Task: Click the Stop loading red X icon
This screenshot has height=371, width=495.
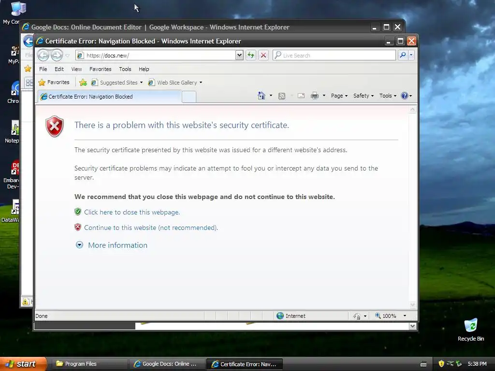Action: click(263, 56)
